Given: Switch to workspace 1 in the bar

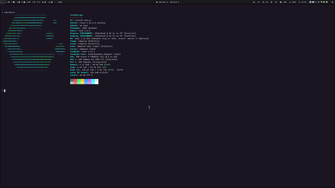Looking at the screenshot, I should 3,2.
